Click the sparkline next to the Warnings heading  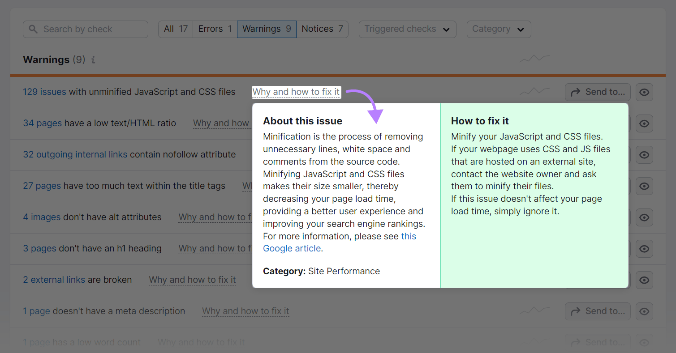point(534,58)
